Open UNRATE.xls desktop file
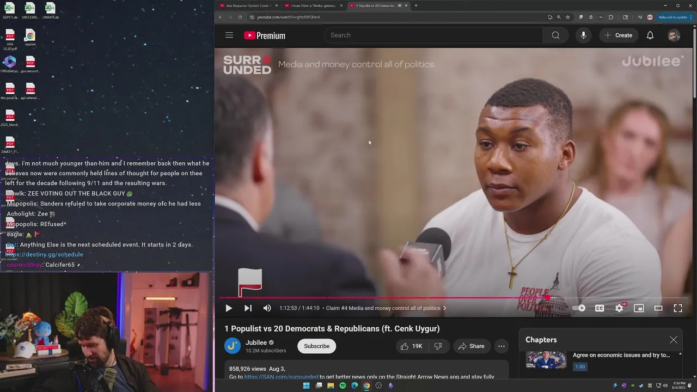The height and width of the screenshot is (392, 697). (x=50, y=11)
